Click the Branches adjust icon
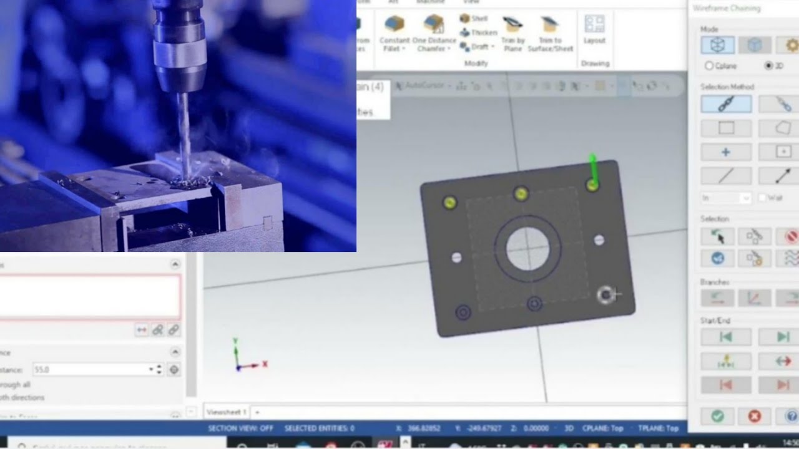Image resolution: width=799 pixels, height=449 pixels. pos(755,298)
